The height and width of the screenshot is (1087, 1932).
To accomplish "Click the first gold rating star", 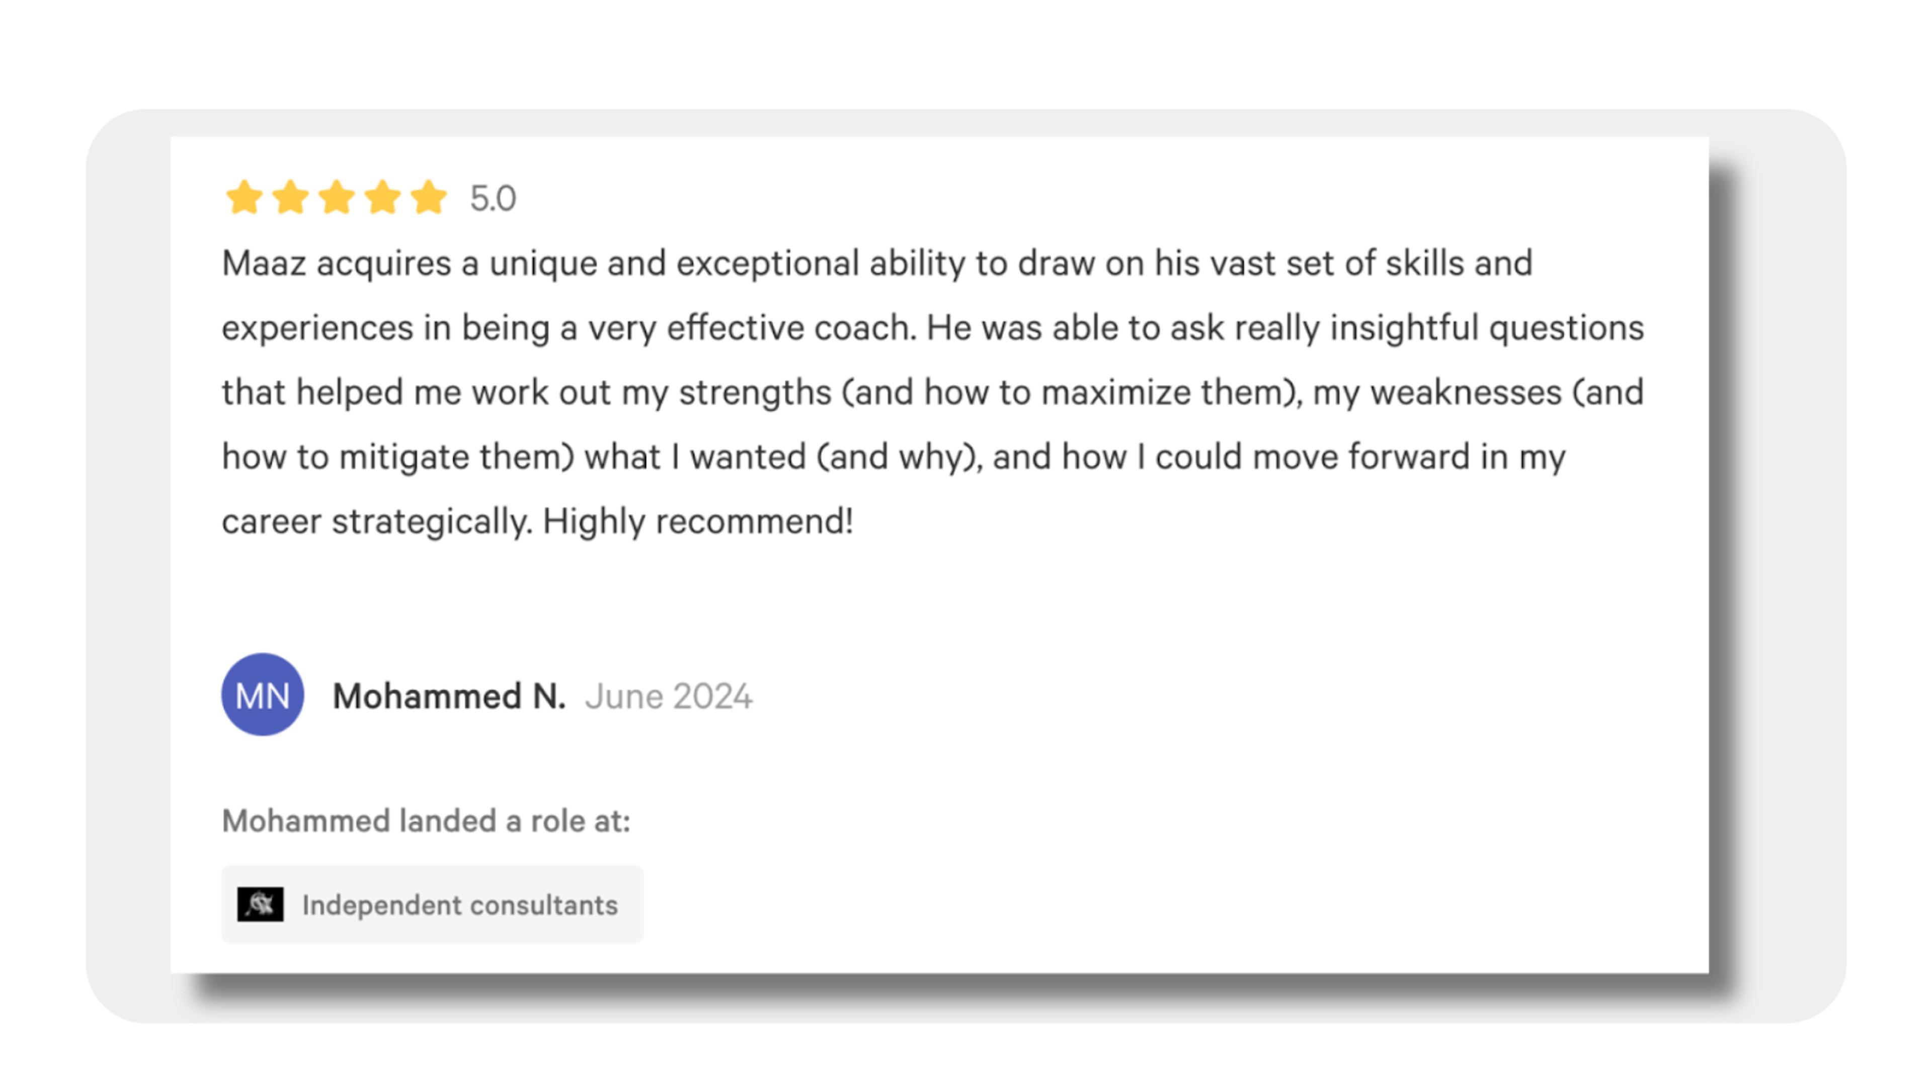I will 245,197.
